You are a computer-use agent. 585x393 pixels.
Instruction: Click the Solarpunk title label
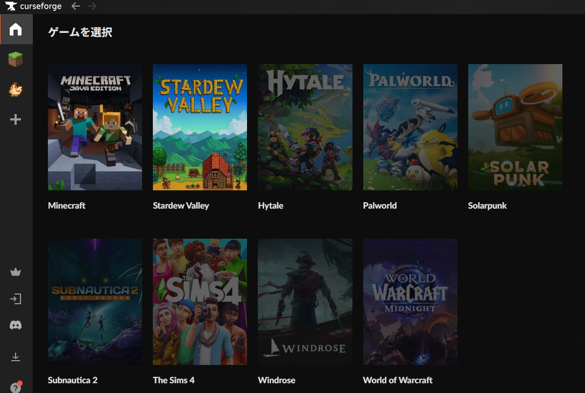487,206
